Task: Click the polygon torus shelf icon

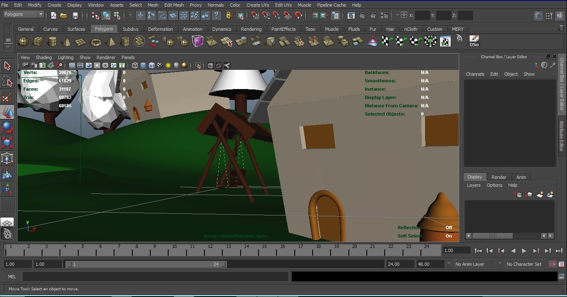Action: 96,42
